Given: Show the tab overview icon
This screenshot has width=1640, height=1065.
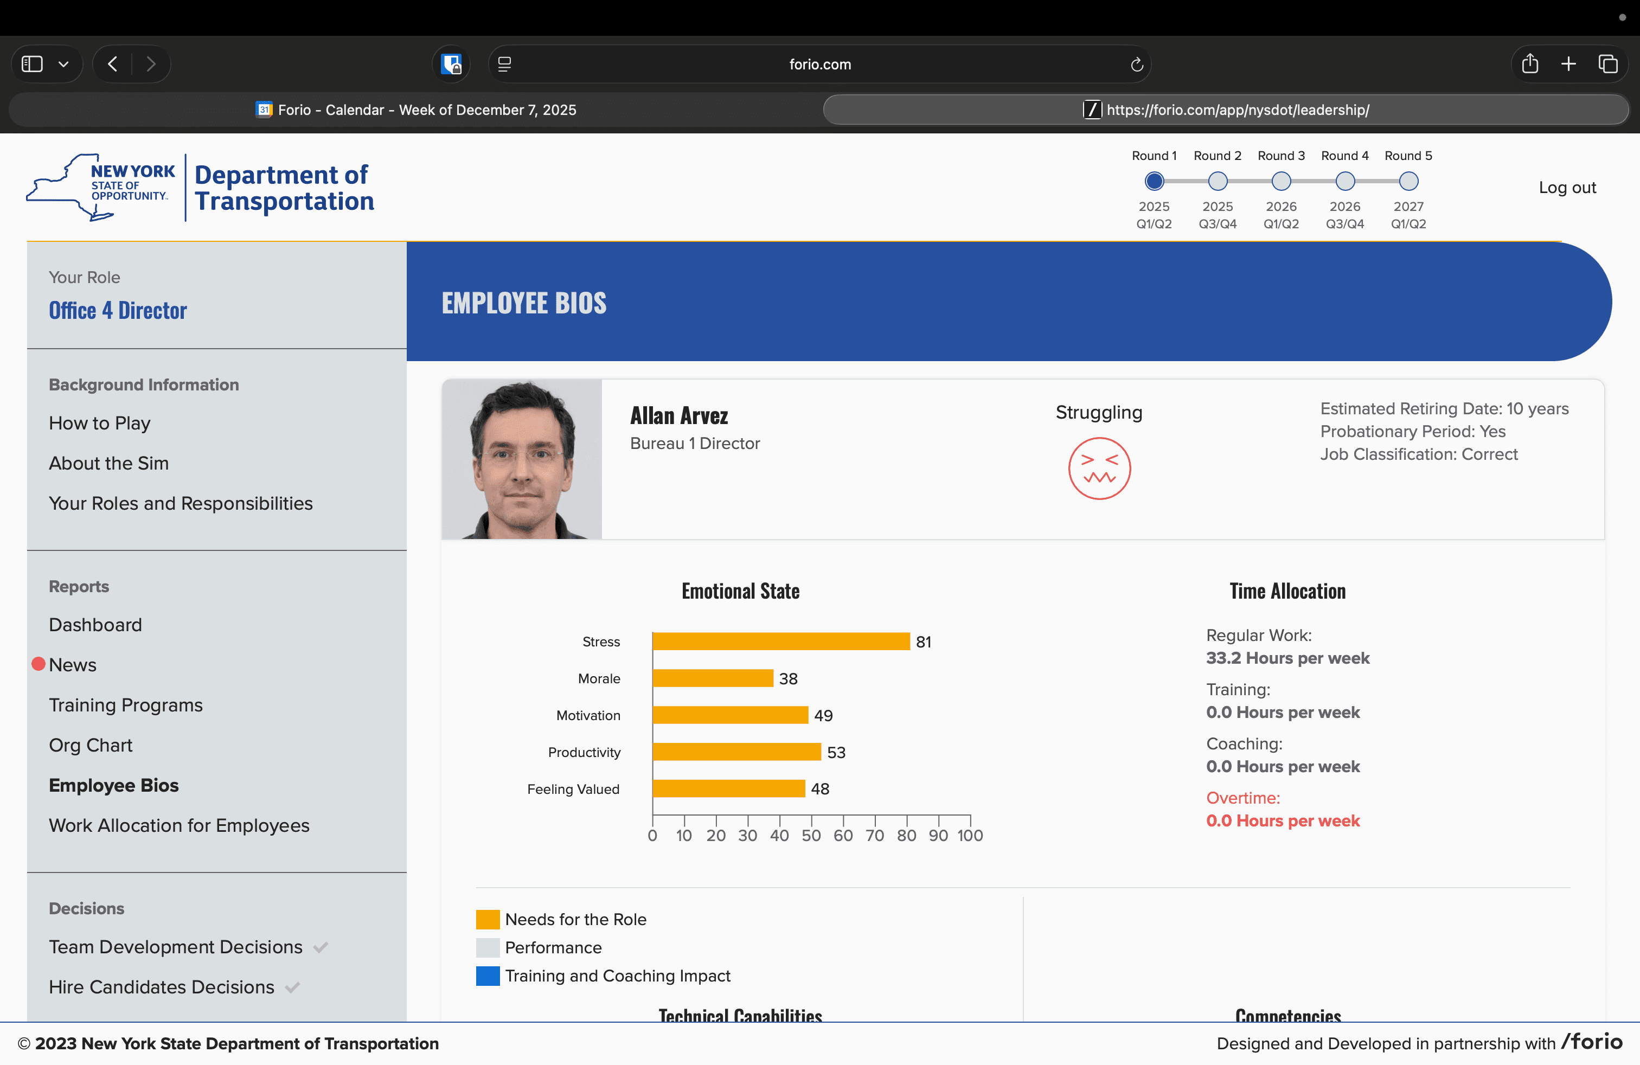Looking at the screenshot, I should click(x=1607, y=64).
